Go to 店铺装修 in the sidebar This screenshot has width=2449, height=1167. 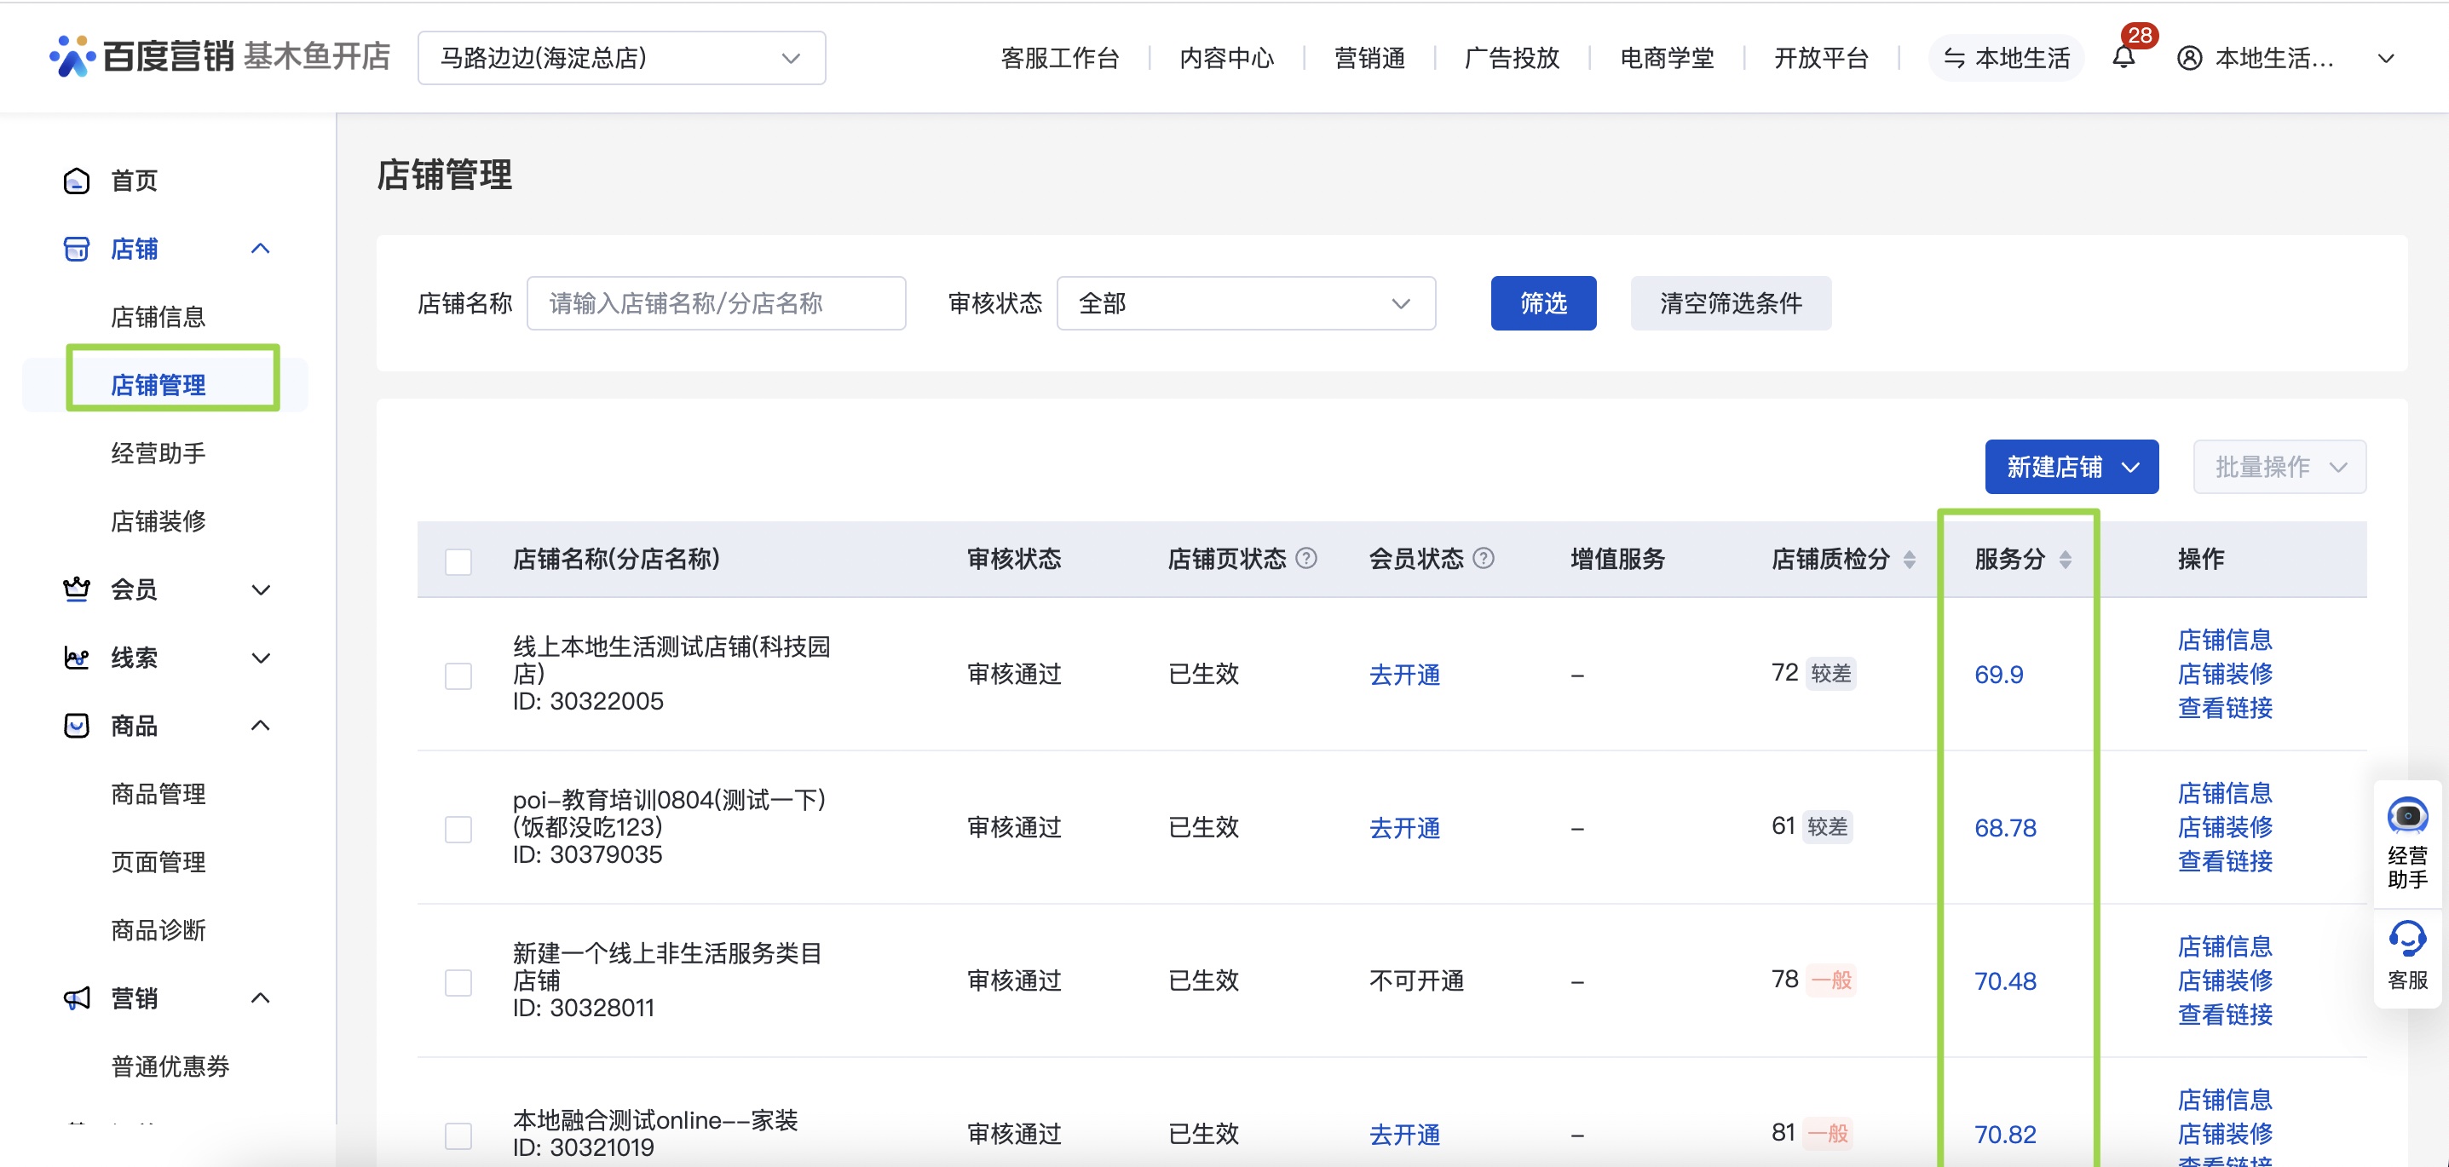click(158, 520)
